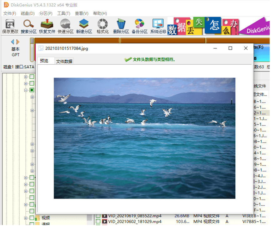Screen dimensions: 271x227
Task: Open the 搜索分区 (Search Partition) tool
Action: pos(28,26)
